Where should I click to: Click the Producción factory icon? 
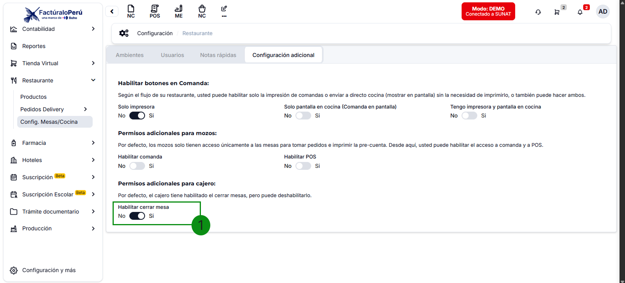(x=14, y=229)
